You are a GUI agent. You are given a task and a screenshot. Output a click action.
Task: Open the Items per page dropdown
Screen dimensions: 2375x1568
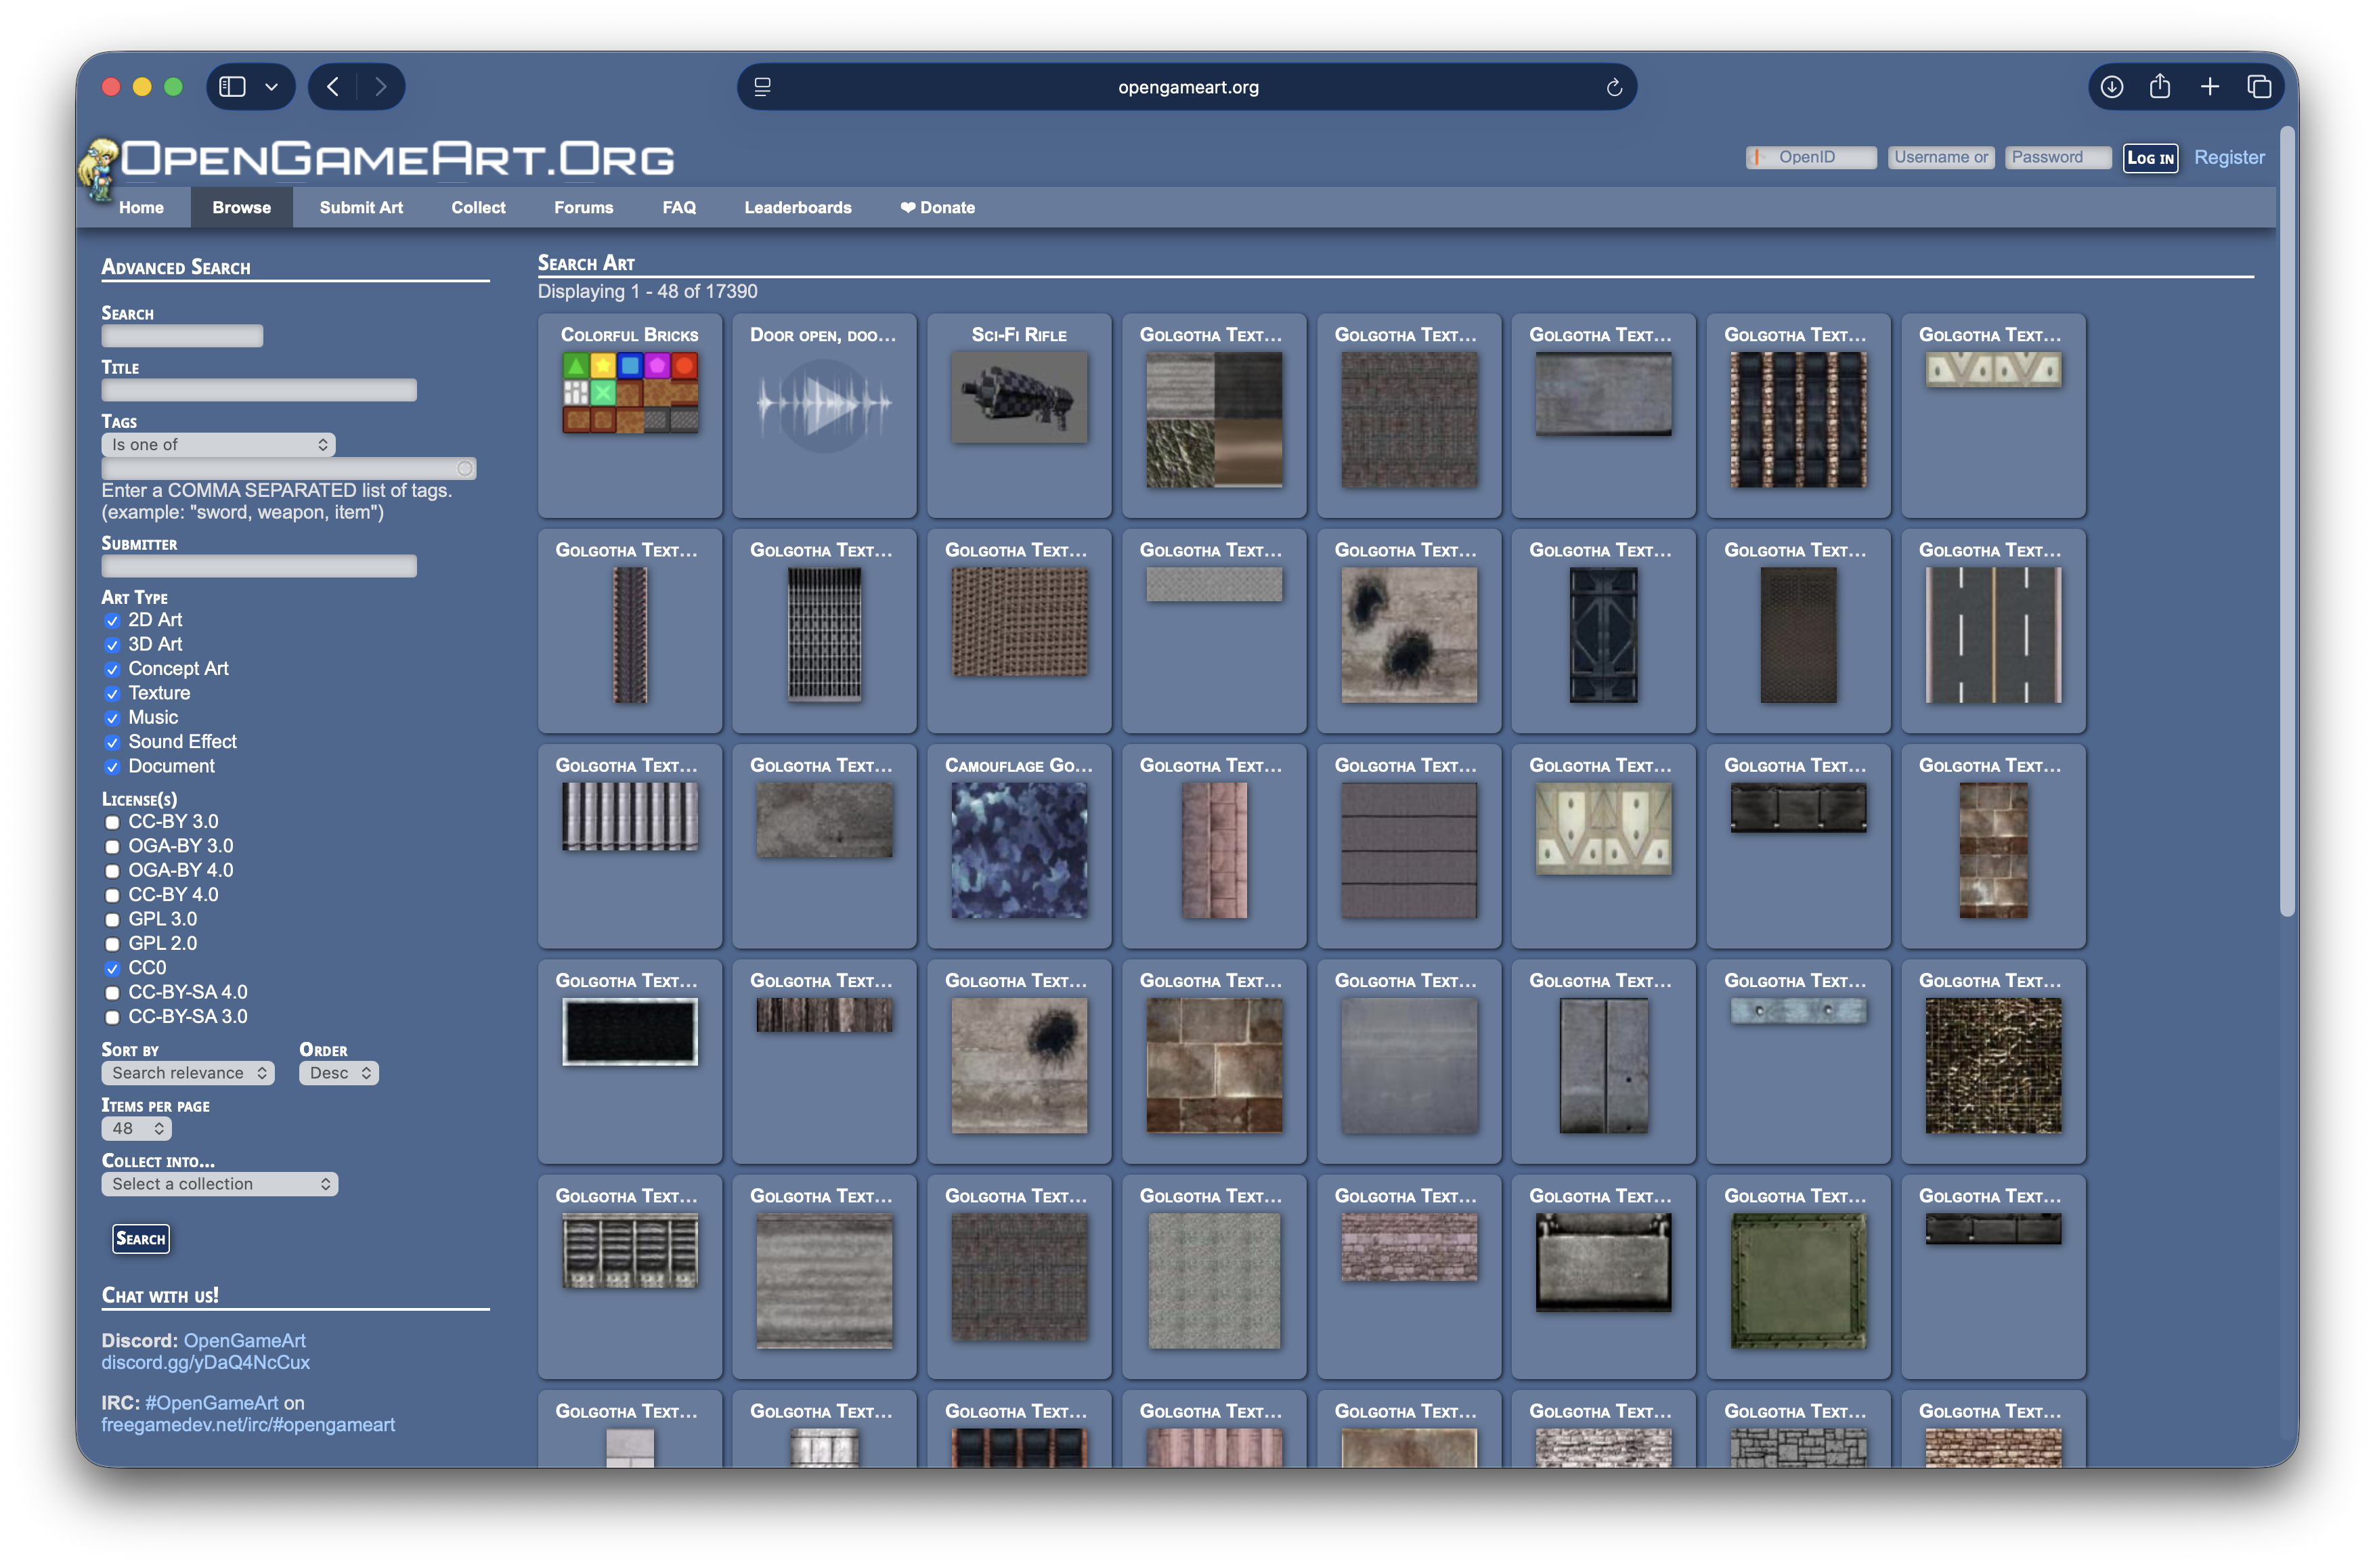[136, 1129]
